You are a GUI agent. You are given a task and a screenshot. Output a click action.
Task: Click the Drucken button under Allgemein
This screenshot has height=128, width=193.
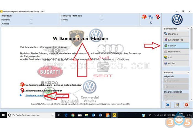click(x=176, y=87)
